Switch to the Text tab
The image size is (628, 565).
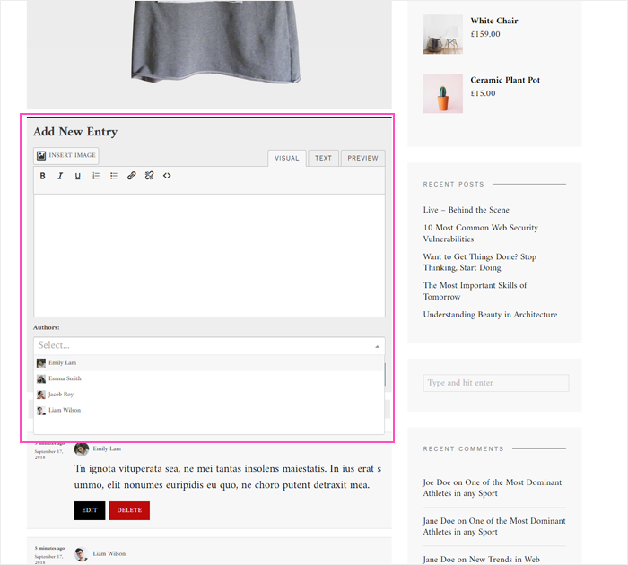323,158
